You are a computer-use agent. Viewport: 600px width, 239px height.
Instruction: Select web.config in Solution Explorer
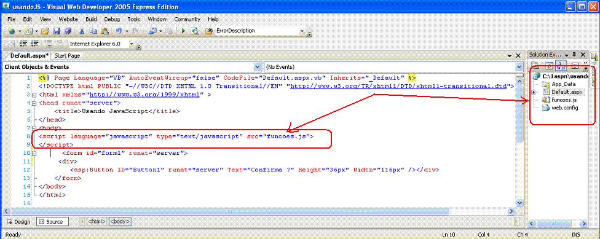[560, 108]
